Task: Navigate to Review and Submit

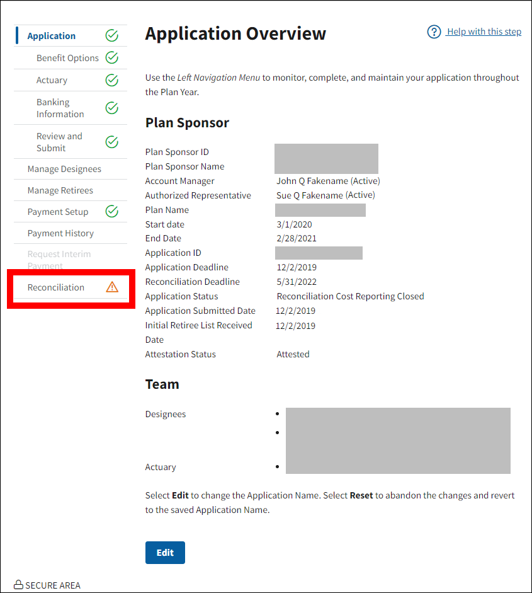Action: pos(59,142)
